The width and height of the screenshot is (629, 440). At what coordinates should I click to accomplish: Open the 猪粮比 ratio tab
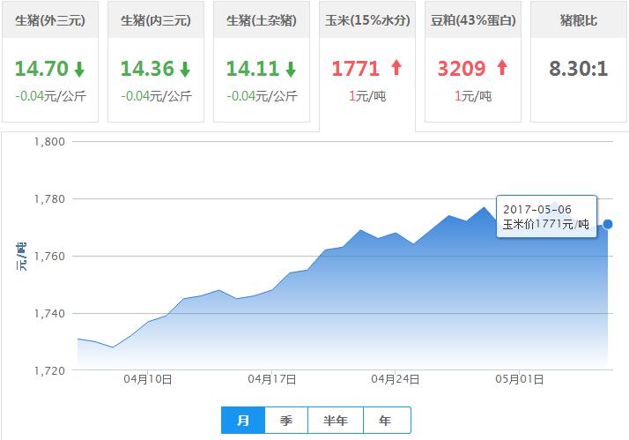click(x=579, y=61)
